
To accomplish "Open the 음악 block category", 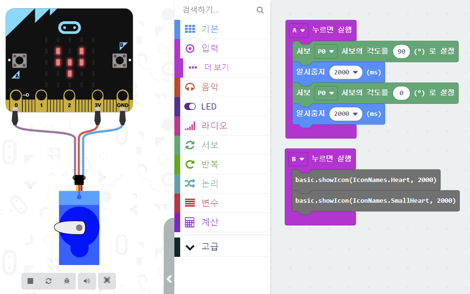I will coord(222,87).
